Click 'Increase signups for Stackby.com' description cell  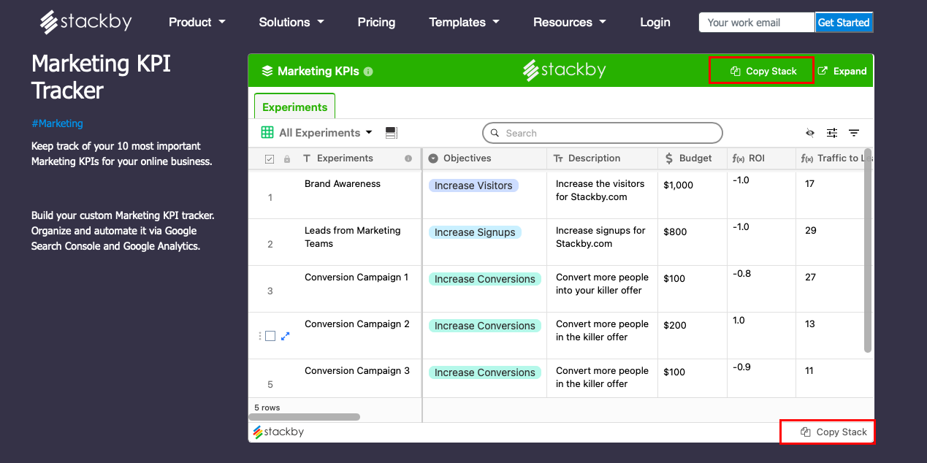(602, 242)
